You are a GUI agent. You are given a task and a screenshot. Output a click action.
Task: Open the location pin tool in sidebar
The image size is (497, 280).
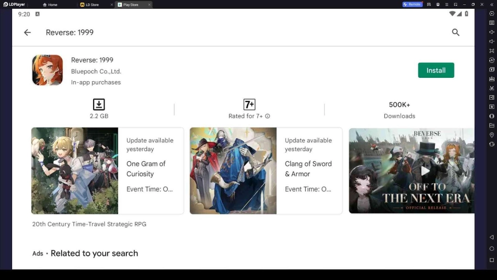(492, 135)
